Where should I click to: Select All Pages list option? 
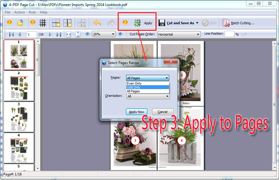[147, 91]
